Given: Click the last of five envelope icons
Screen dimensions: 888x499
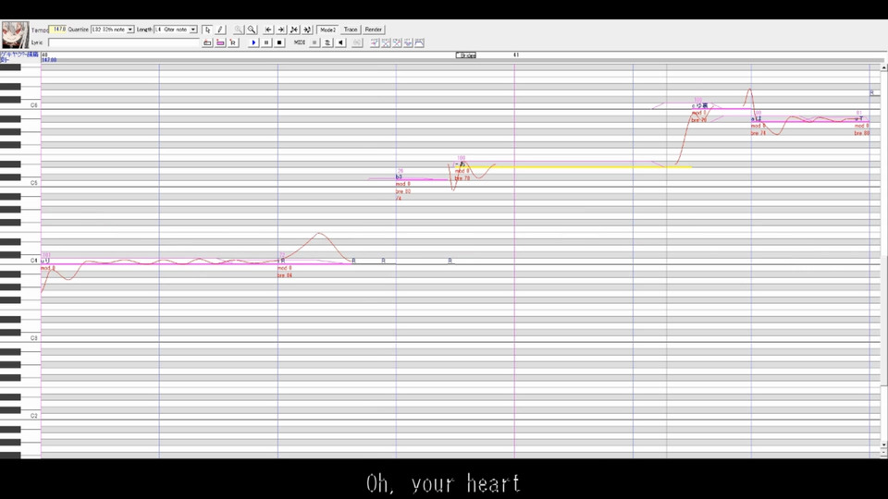Looking at the screenshot, I should (420, 43).
